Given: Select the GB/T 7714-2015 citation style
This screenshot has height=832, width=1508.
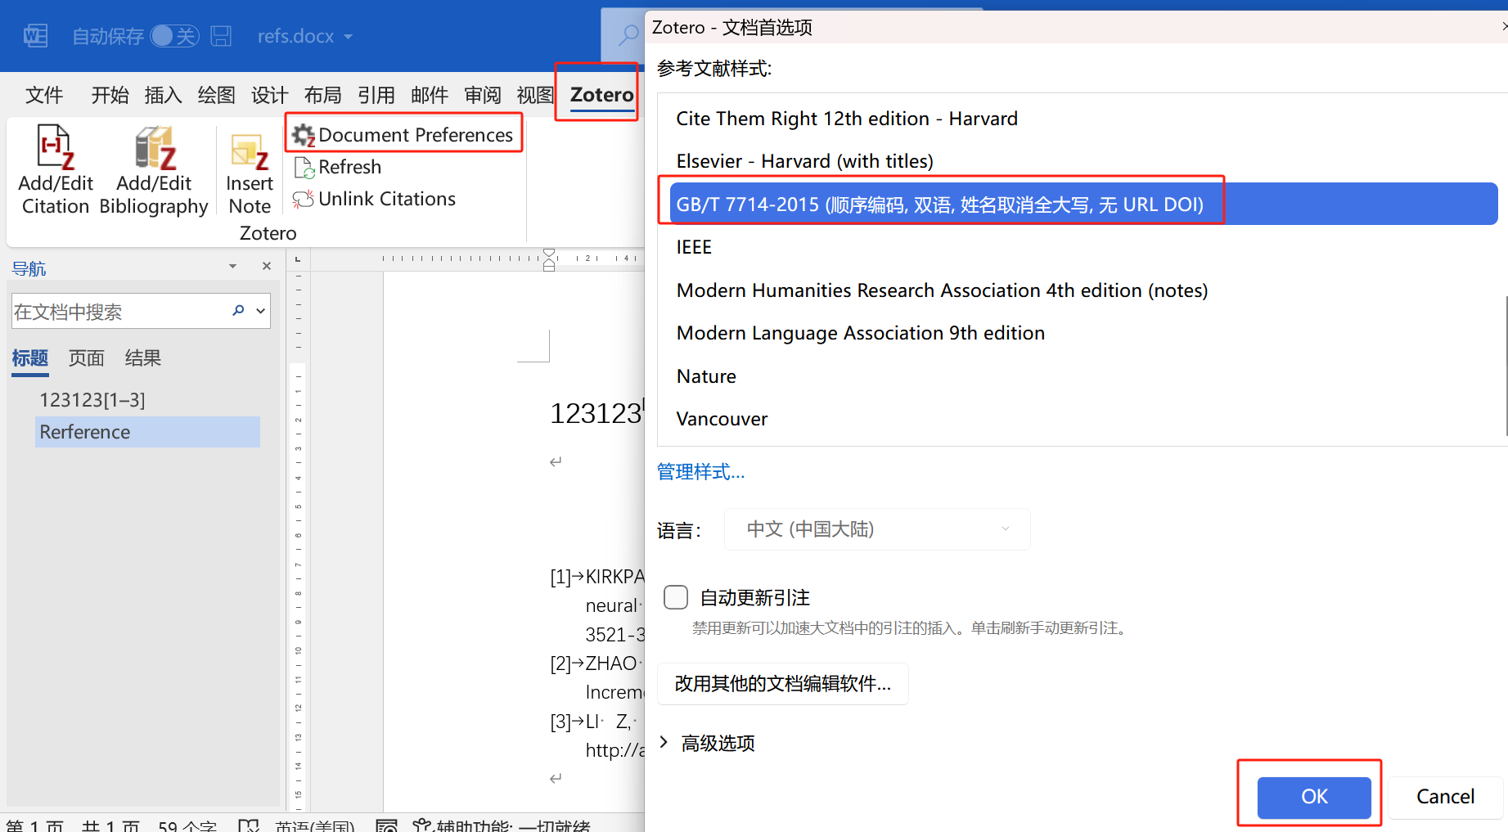Looking at the screenshot, I should 1083,204.
